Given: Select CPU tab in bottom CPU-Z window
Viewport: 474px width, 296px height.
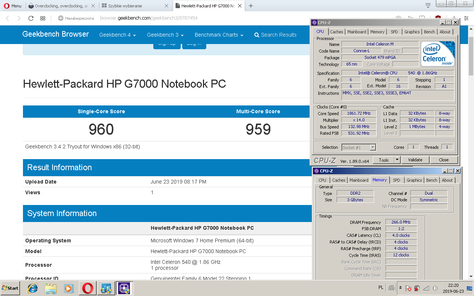Looking at the screenshot, I should [x=323, y=180].
